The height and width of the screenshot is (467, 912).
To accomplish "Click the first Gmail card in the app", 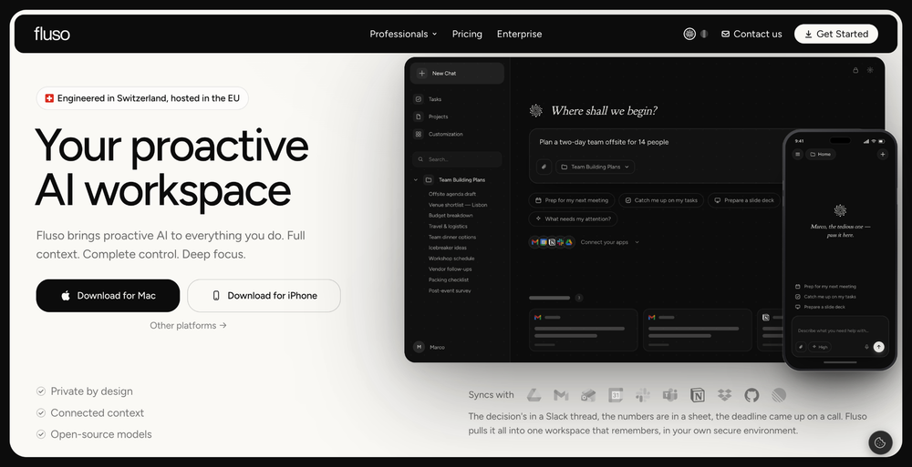I will [584, 330].
